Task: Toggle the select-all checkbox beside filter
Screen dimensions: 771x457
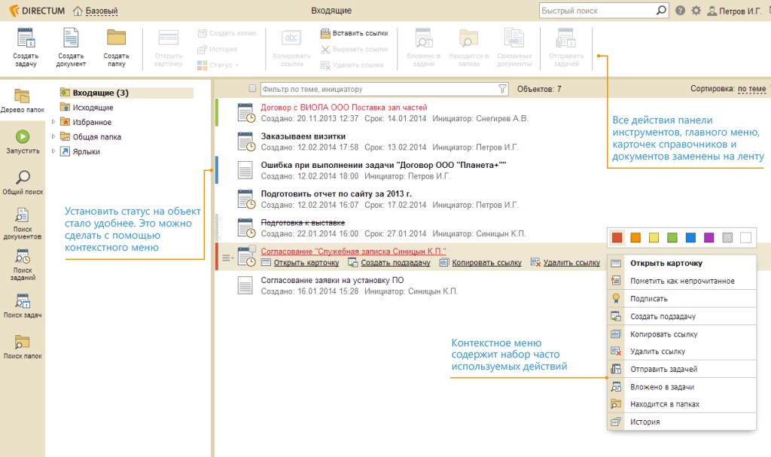Action: point(252,89)
